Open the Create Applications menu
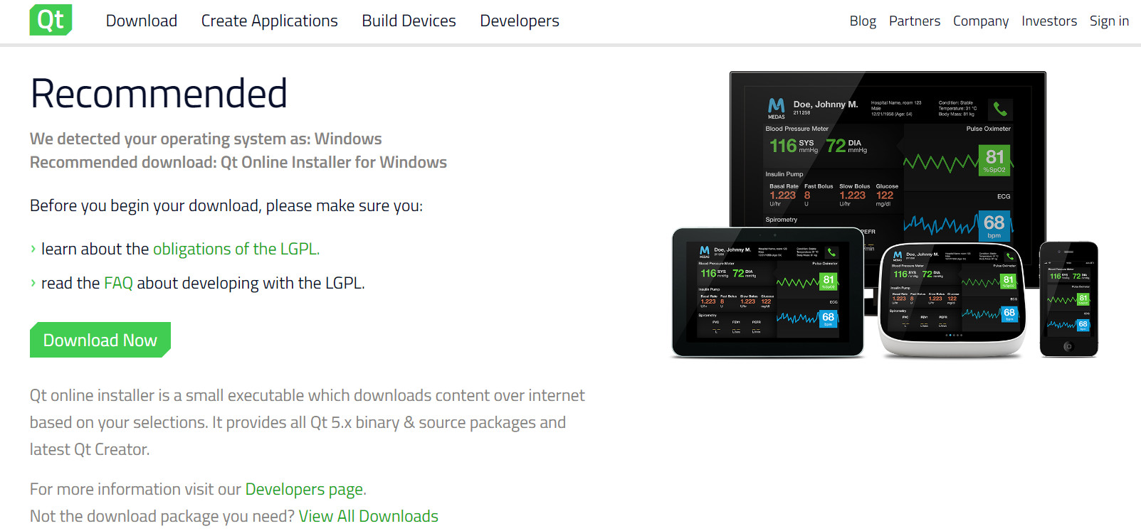This screenshot has height=531, width=1141. coord(269,21)
